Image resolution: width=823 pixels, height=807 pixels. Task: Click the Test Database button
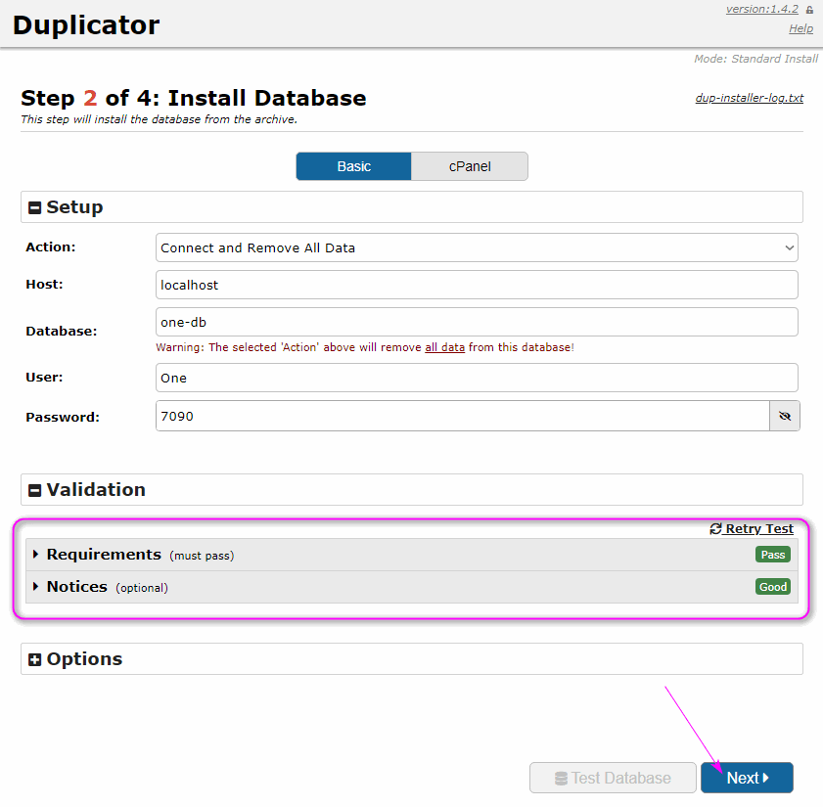pyautogui.click(x=613, y=778)
